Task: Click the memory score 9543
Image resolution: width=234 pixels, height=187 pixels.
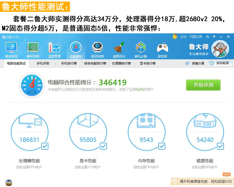Action: (146, 140)
